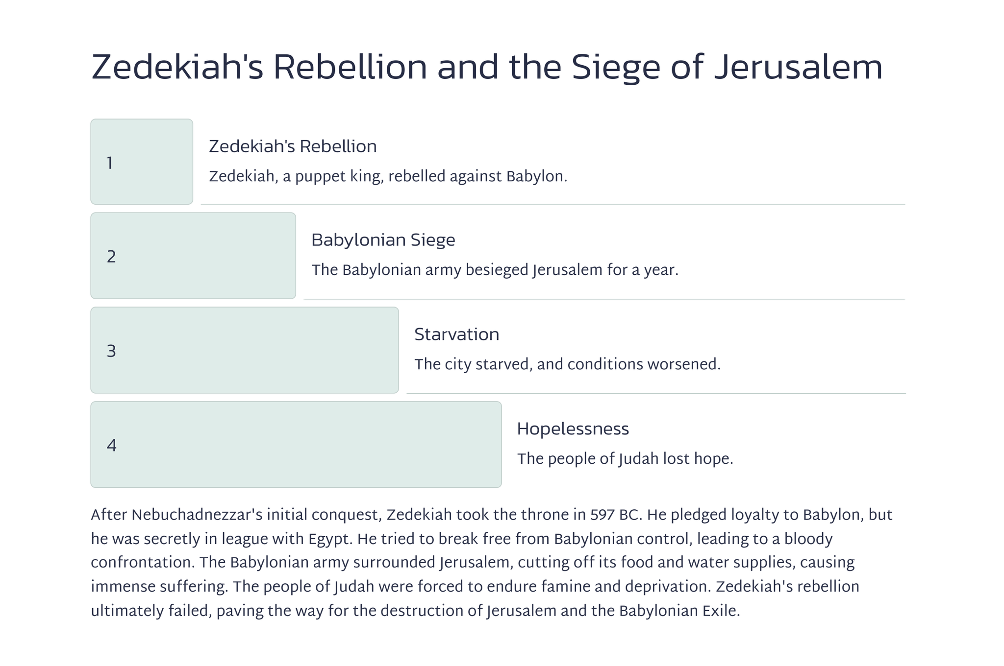Click the divider line beneath step 1
The image size is (1004, 666).
tap(552, 205)
